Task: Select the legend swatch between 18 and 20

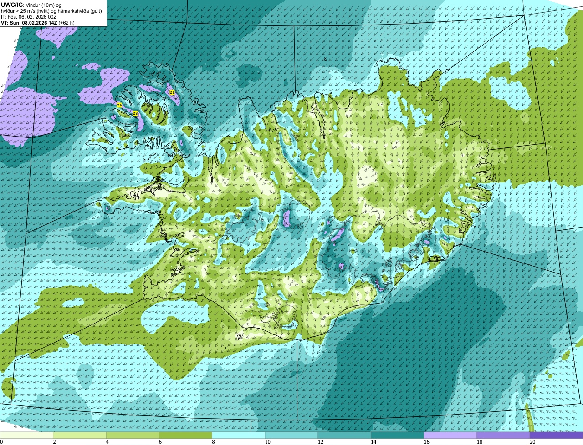Action: [503, 435]
